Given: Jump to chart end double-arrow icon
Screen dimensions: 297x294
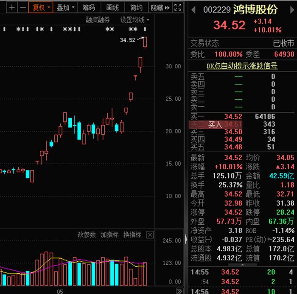Looking at the screenshot, I should click(x=179, y=291).
